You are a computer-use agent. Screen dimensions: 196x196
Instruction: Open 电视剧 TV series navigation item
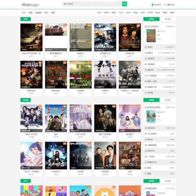[38, 13]
